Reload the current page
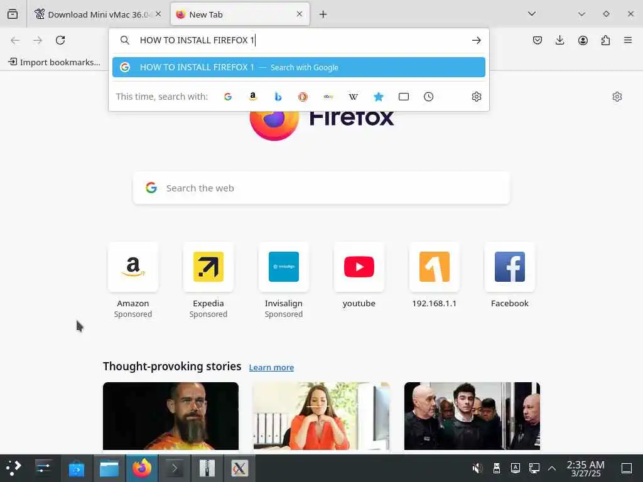643x482 pixels. pos(60,40)
